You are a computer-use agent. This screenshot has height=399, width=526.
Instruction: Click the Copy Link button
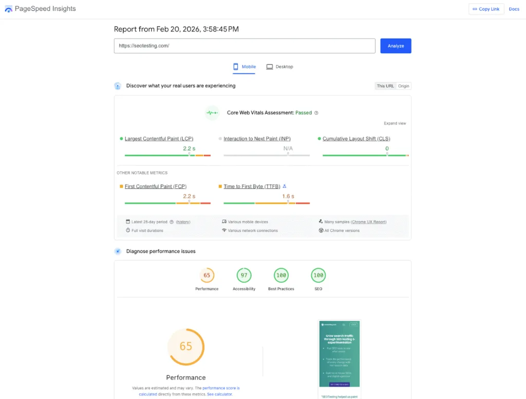click(485, 9)
